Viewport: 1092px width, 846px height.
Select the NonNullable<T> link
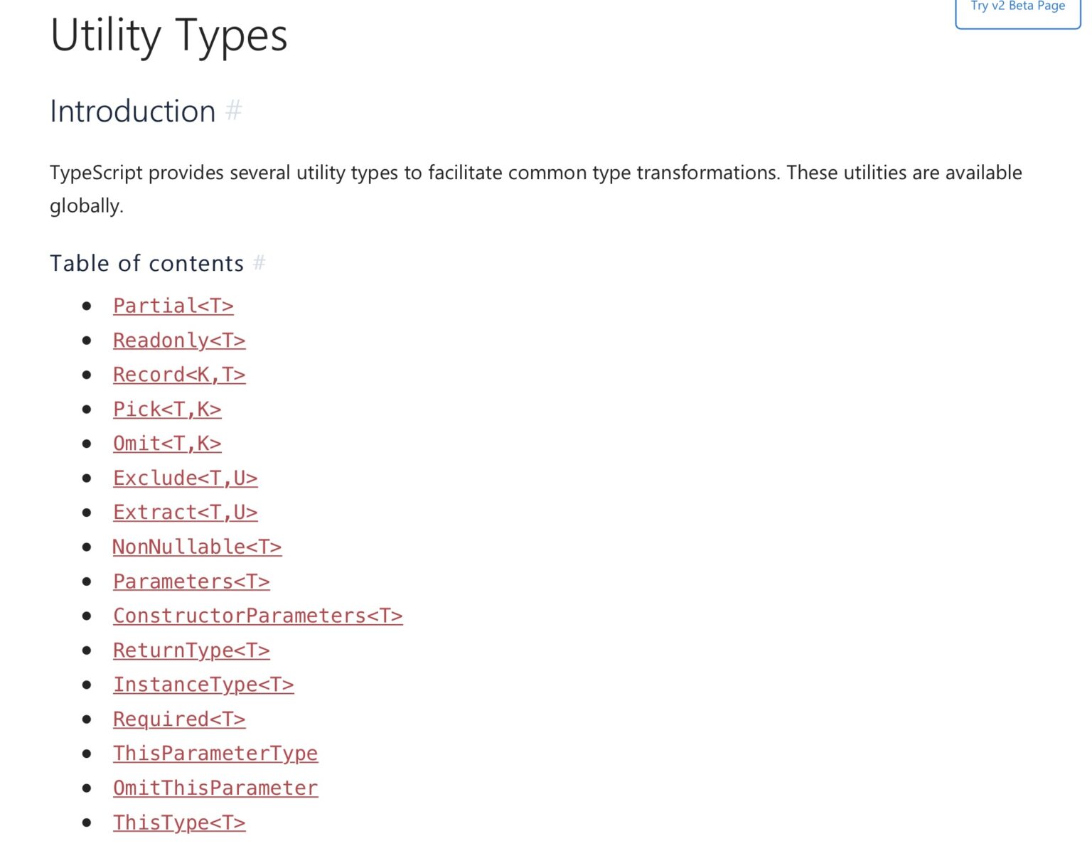point(197,547)
